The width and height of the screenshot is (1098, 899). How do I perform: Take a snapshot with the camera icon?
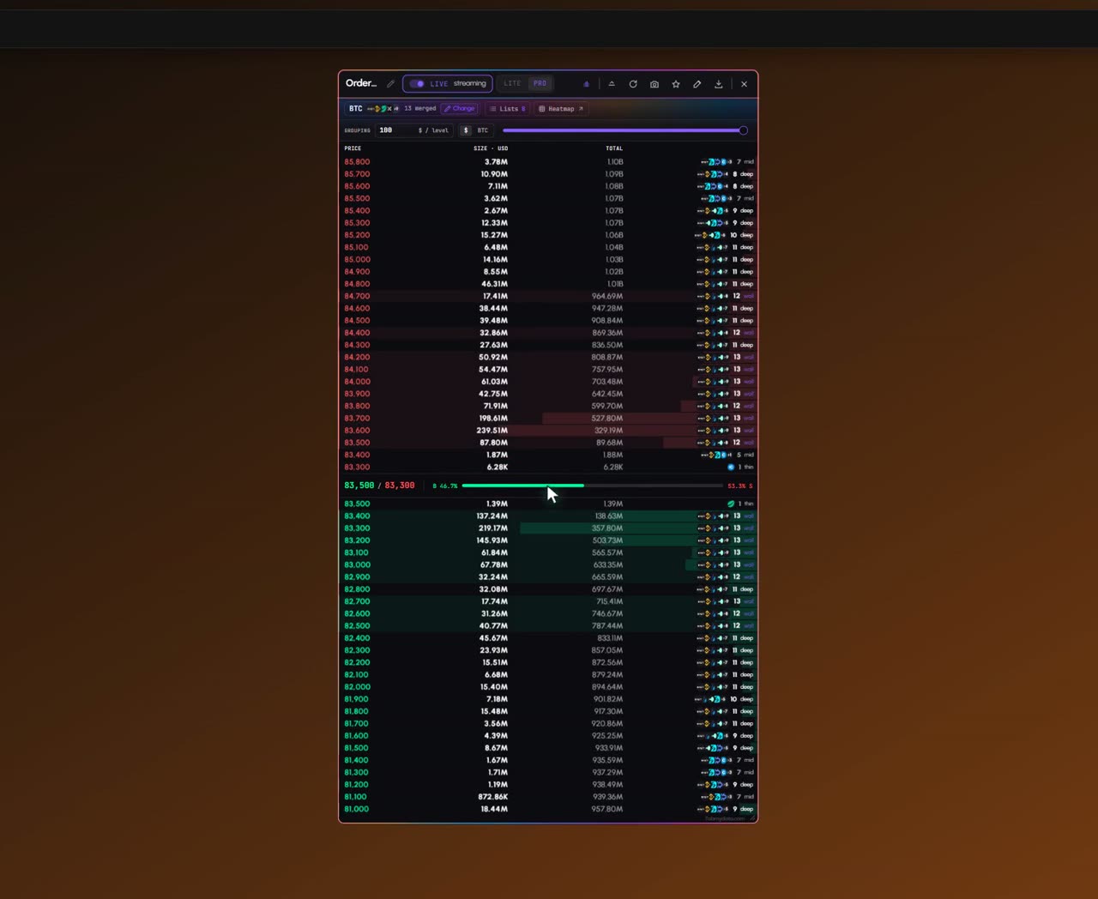point(655,84)
